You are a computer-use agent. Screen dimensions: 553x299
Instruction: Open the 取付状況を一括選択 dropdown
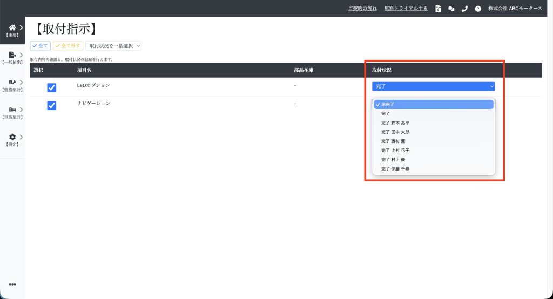[113, 46]
